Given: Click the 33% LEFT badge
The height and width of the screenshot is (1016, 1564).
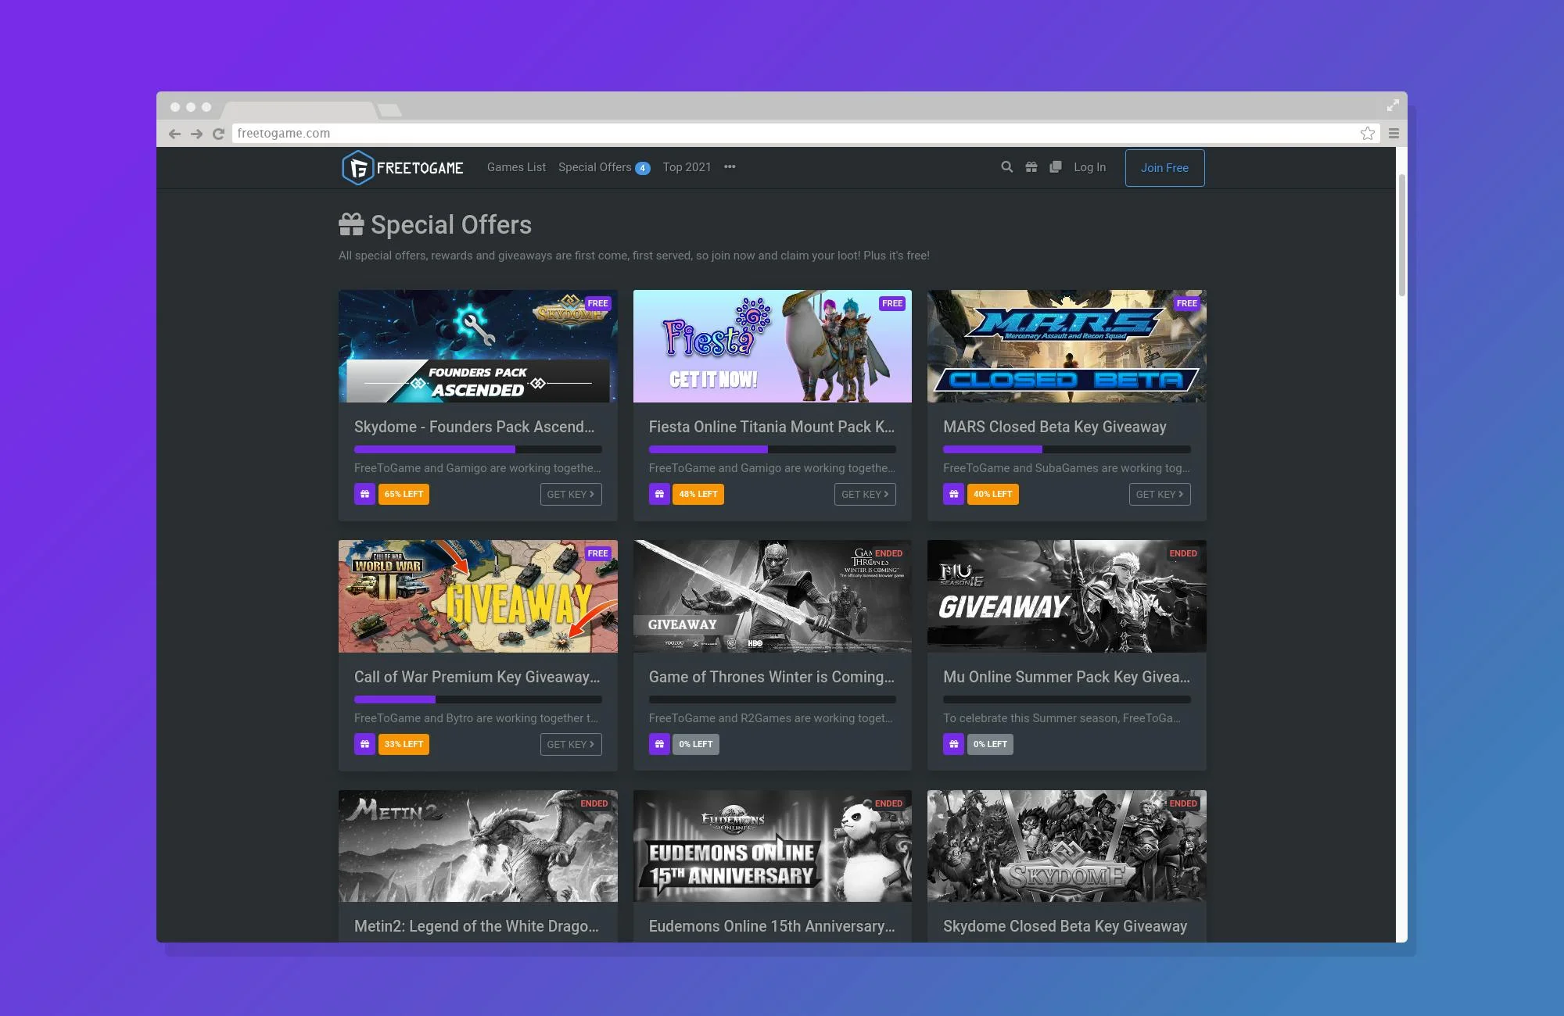Looking at the screenshot, I should (404, 744).
